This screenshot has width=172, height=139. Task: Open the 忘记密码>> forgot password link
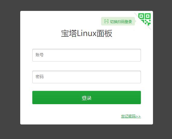coord(131,116)
